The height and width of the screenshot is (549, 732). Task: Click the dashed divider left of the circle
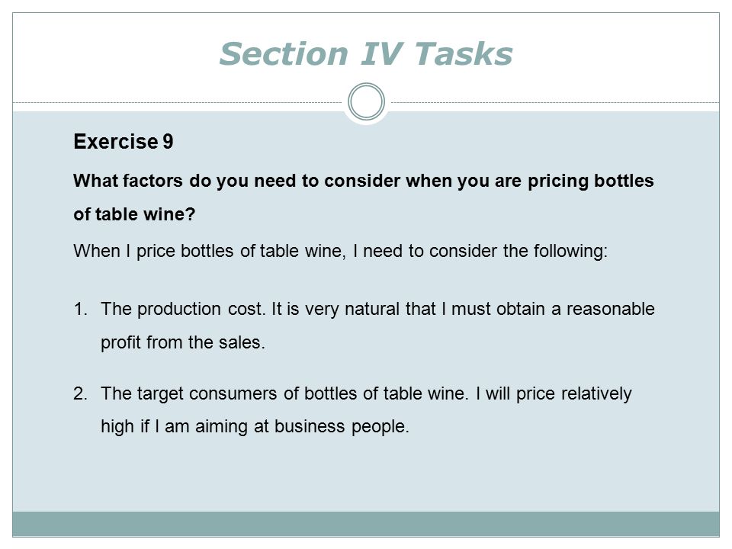coord(178,102)
